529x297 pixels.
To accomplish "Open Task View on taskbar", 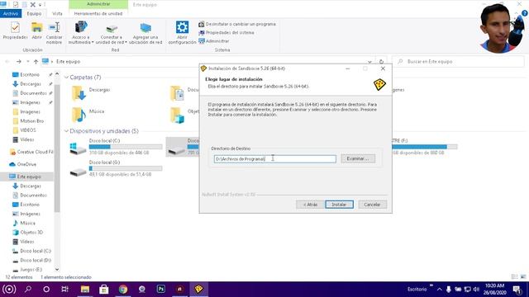I will click(64, 290).
